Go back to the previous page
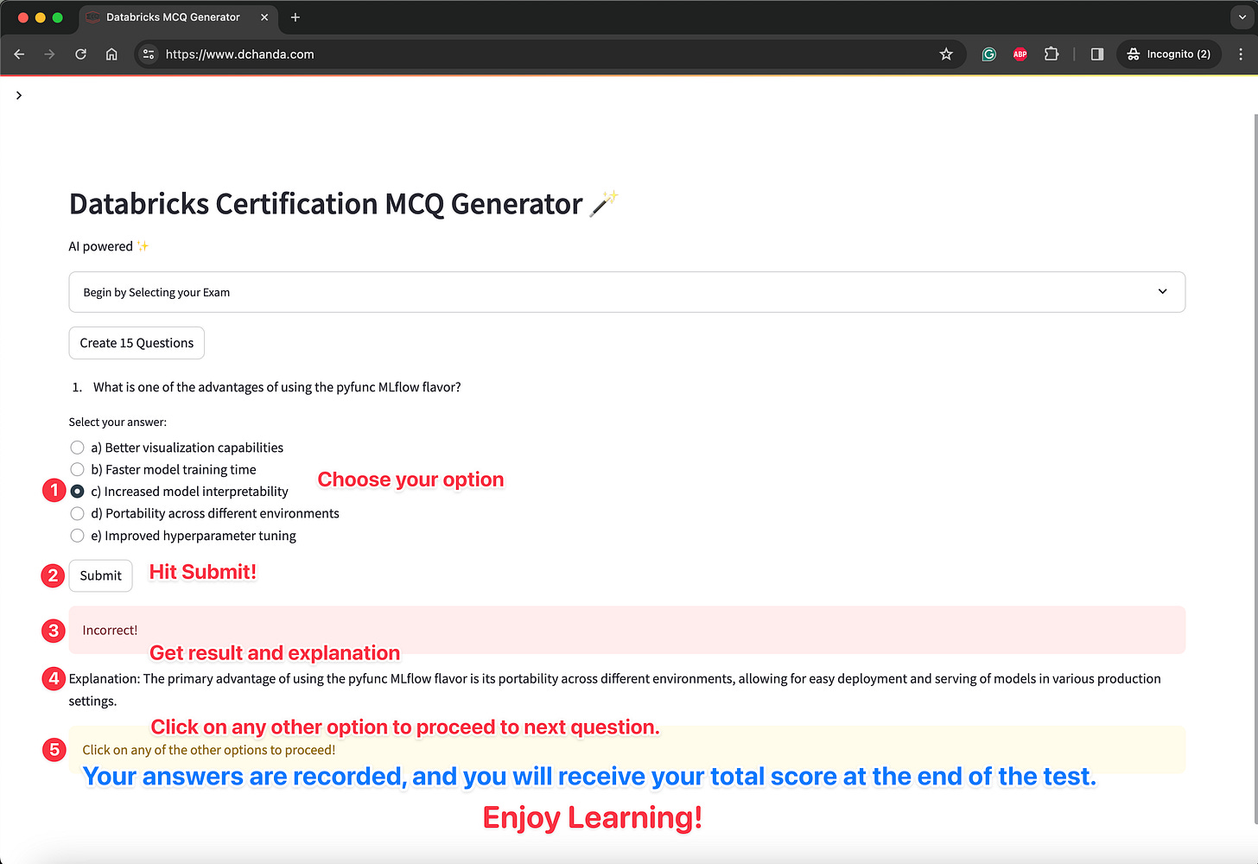The height and width of the screenshot is (864, 1258). tap(19, 54)
